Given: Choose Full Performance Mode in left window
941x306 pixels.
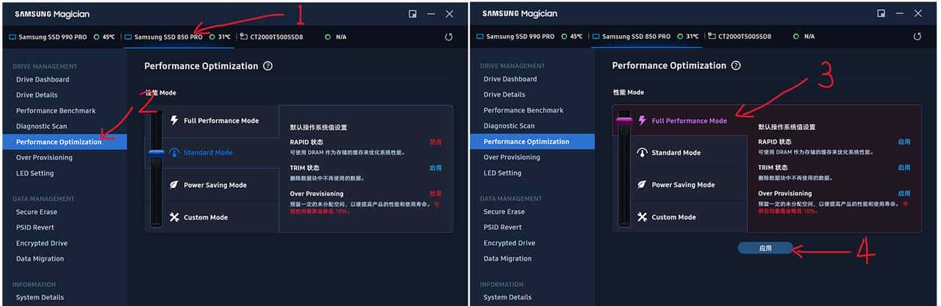Looking at the screenshot, I should pyautogui.click(x=221, y=120).
